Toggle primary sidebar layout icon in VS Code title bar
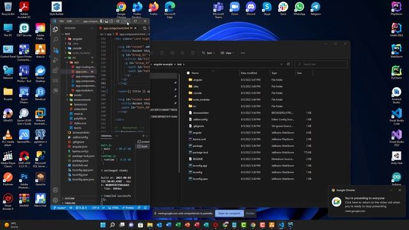This screenshot has height=230, width=409. tap(102, 21)
